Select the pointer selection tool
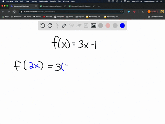165x124 pixels. pos(57,25)
